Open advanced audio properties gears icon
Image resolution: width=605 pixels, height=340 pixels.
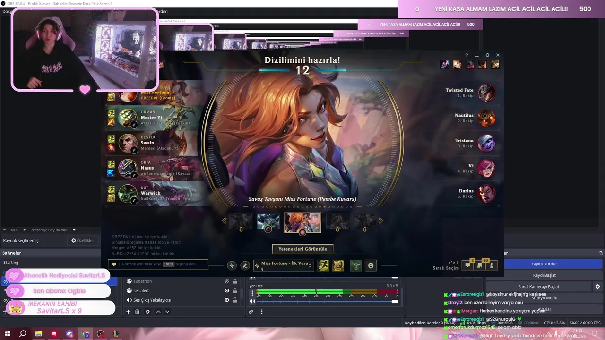pos(251,312)
